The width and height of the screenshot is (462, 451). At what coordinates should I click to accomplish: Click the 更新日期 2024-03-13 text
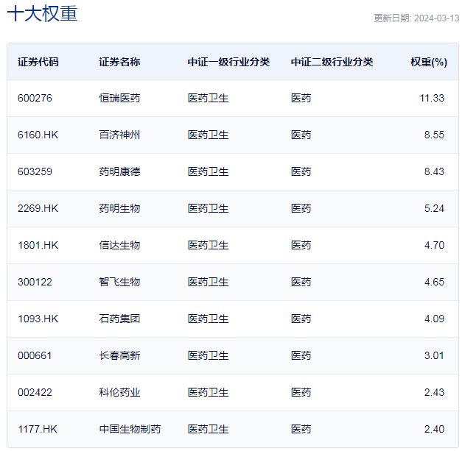(x=415, y=18)
